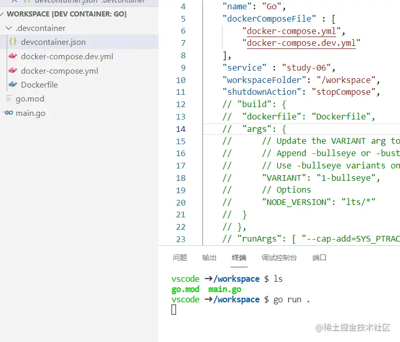Click the JSON braces icon beside devcontainer.json

point(13,41)
